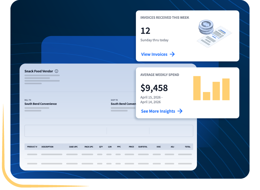
Task: Click the PACK UPC column header
Action: [89, 147]
